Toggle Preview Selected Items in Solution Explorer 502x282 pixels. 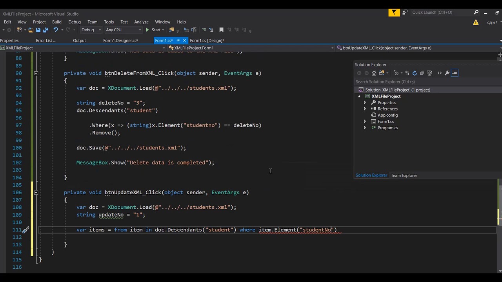click(455, 73)
